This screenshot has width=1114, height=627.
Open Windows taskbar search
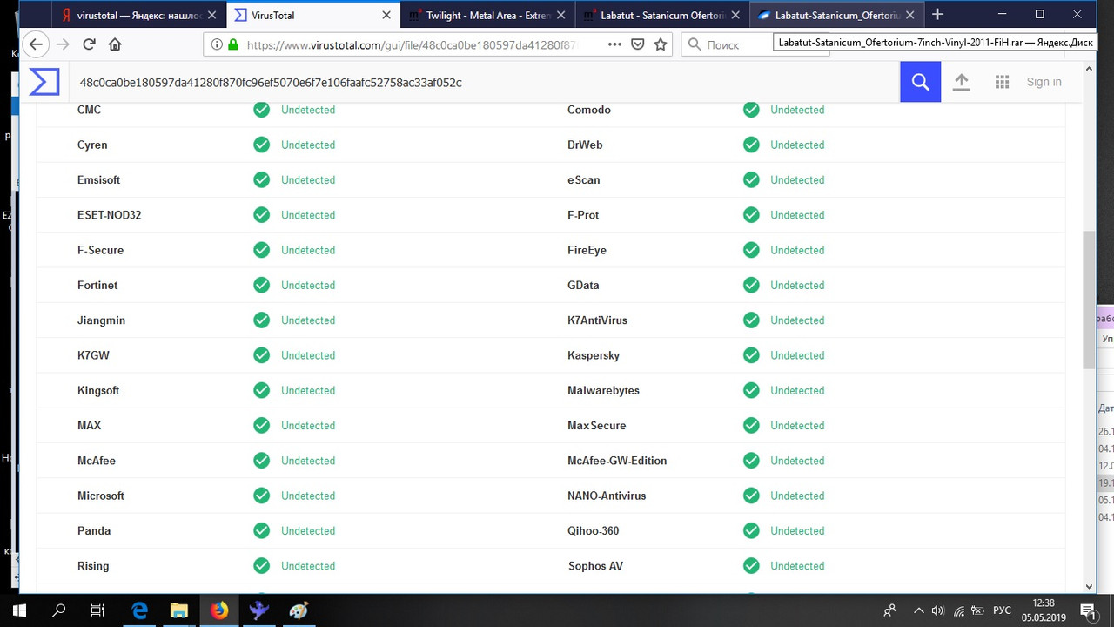click(x=58, y=610)
